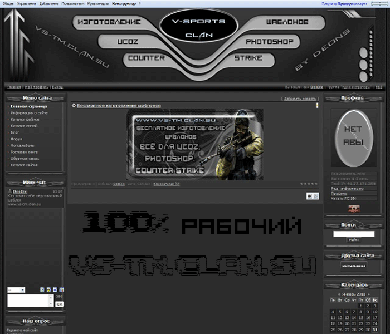Click the НЕТ АВЫ avatar image

click(354, 138)
